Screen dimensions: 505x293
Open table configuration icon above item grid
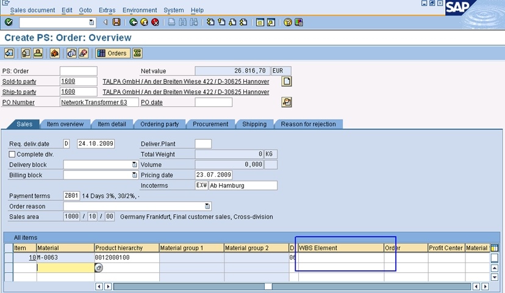[x=494, y=248]
